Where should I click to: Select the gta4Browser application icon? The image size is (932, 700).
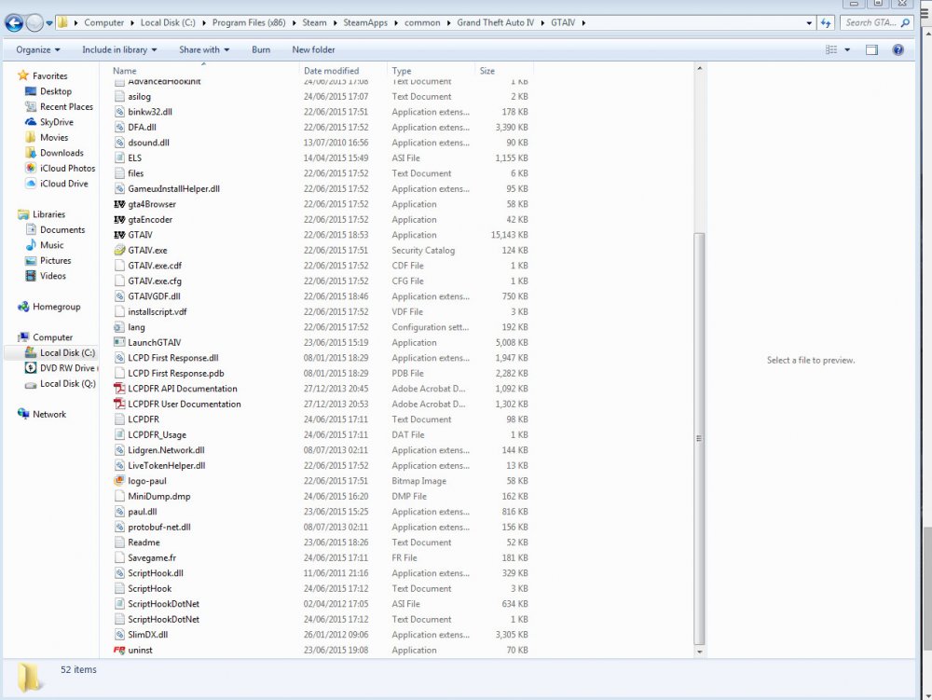(119, 204)
